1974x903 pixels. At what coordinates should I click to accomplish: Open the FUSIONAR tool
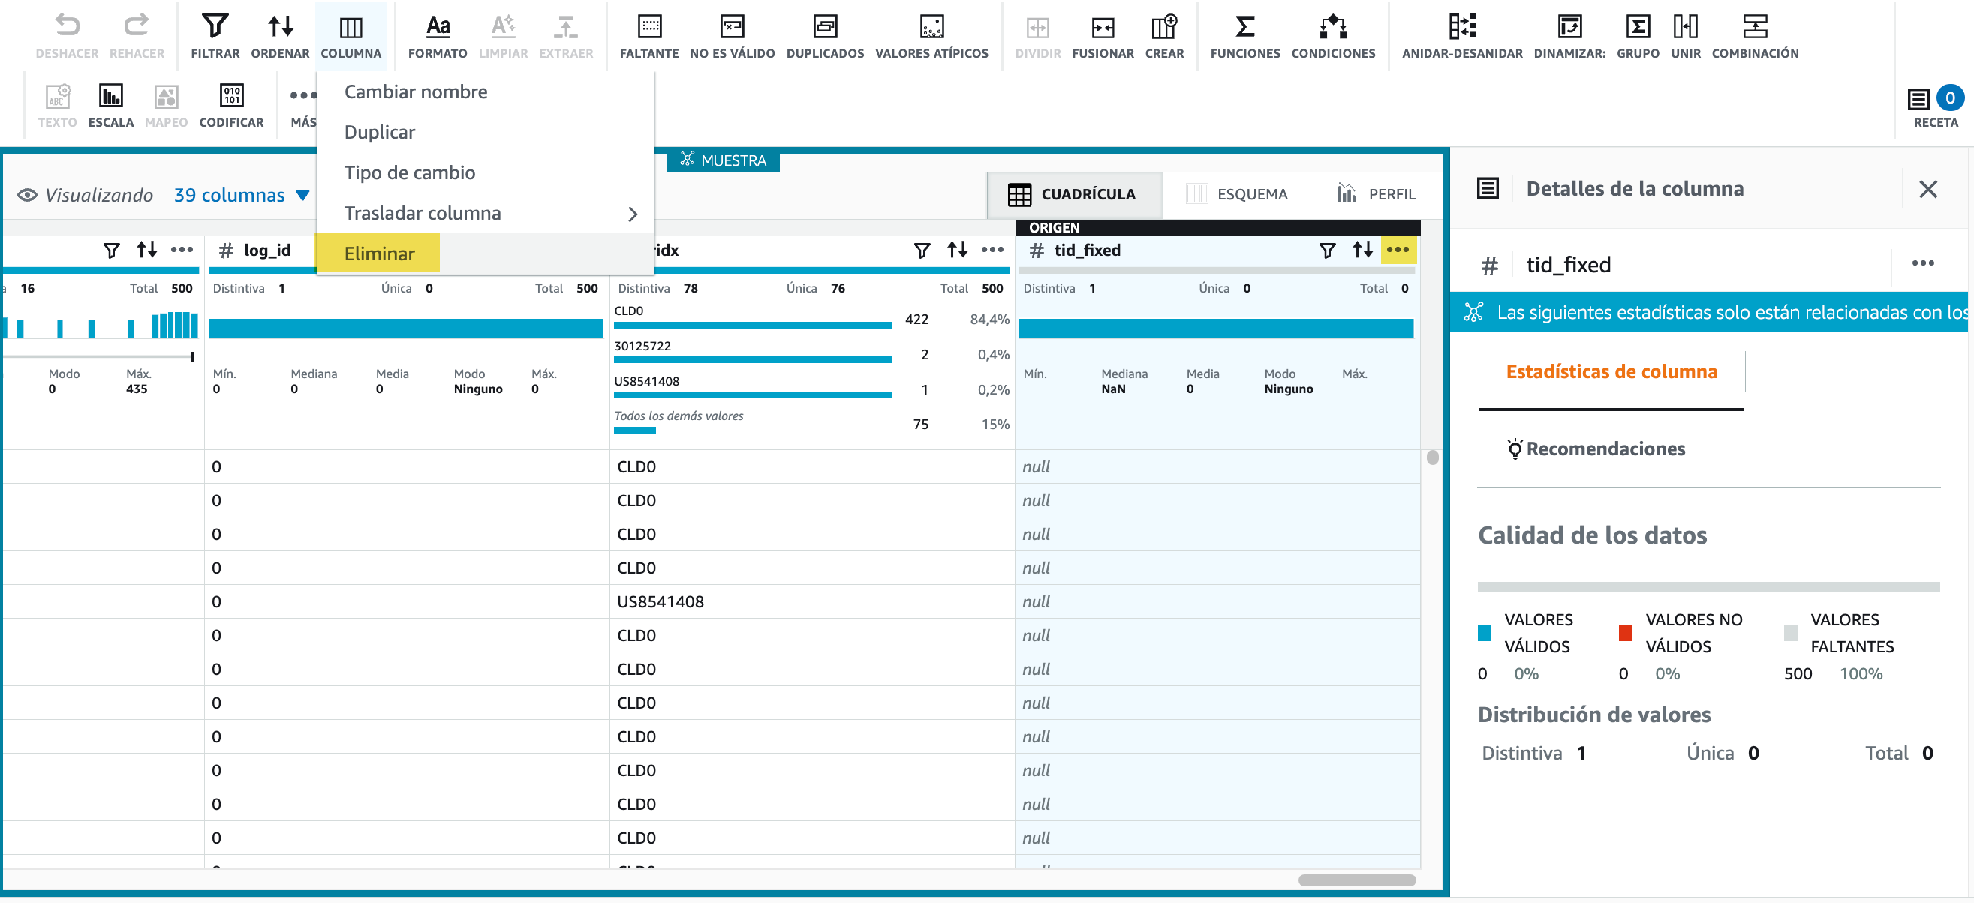point(1103,35)
